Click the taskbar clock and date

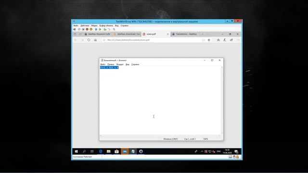pyautogui.click(x=227, y=151)
